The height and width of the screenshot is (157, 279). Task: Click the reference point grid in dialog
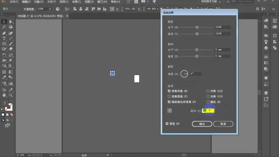point(170,110)
